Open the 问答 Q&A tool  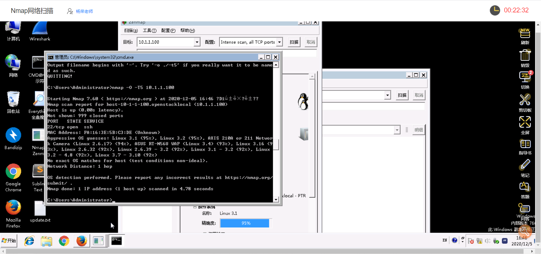coord(525,212)
